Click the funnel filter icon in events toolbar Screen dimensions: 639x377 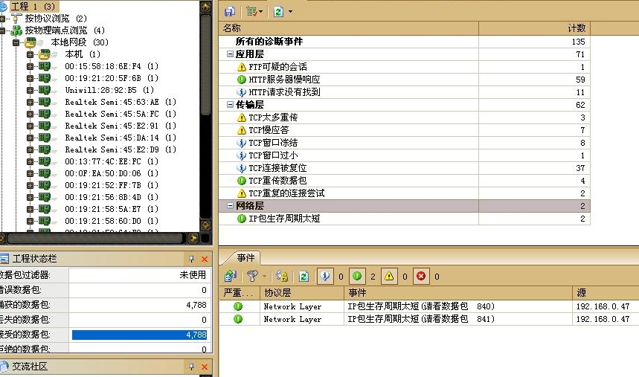(x=252, y=276)
